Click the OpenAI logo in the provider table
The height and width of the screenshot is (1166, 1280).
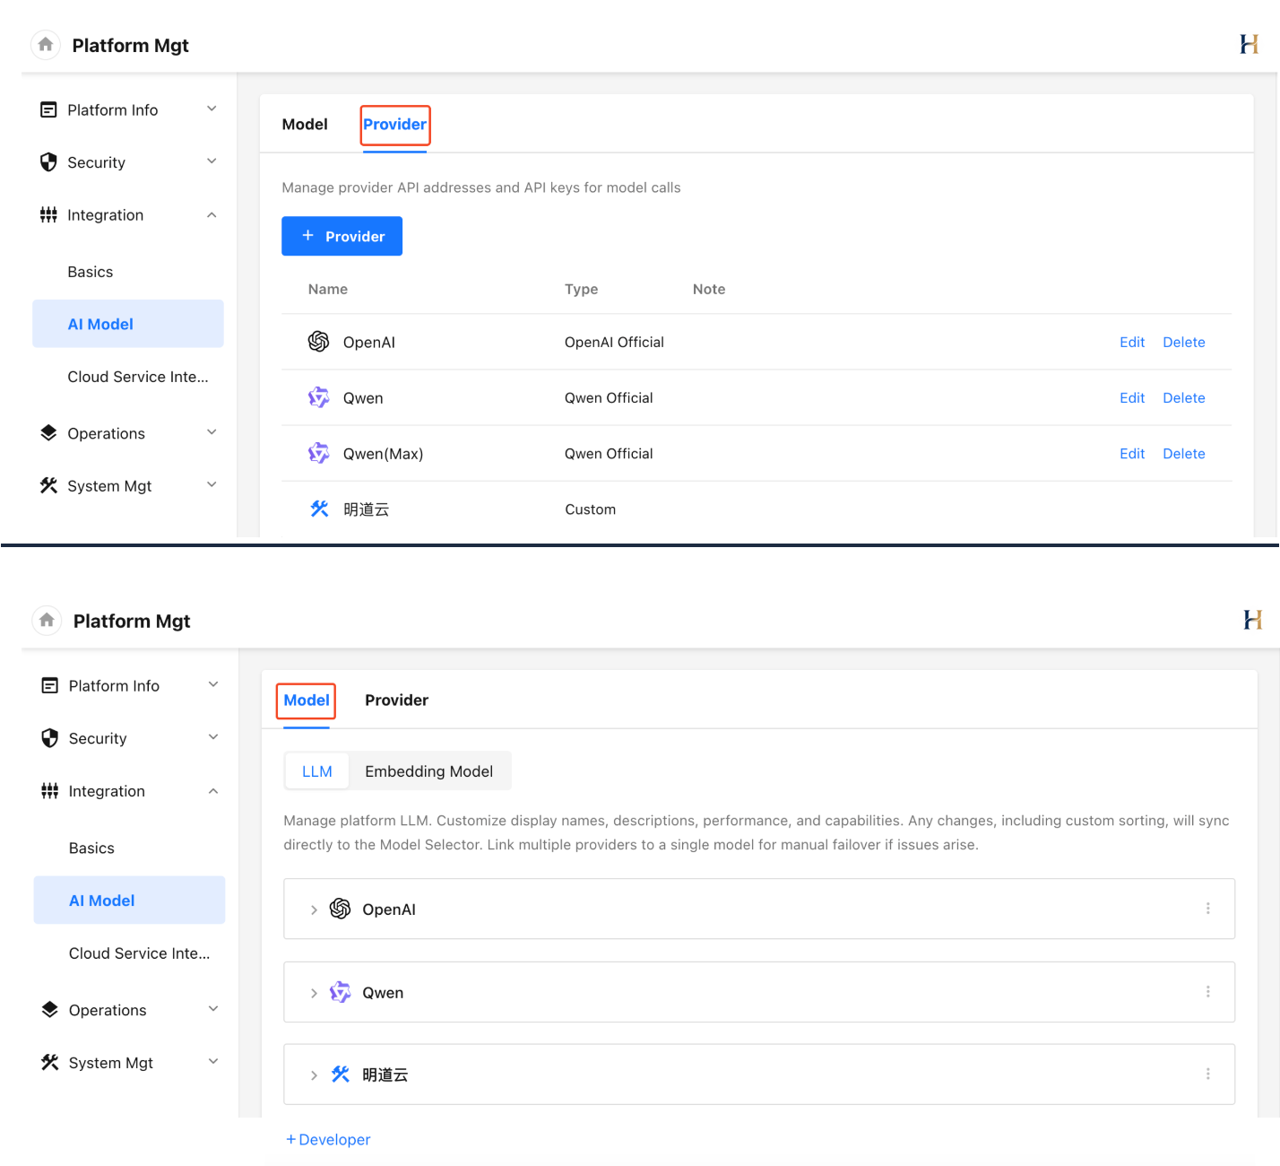[318, 342]
